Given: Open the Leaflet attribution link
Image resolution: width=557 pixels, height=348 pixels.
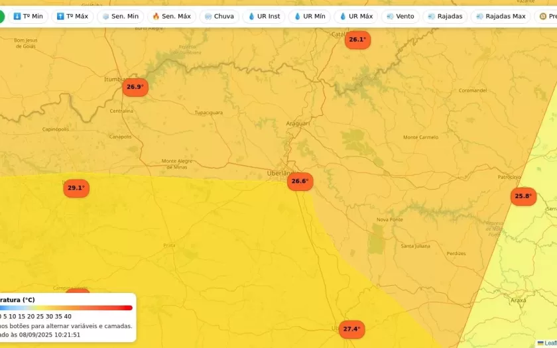Looking at the screenshot, I should (x=549, y=343).
